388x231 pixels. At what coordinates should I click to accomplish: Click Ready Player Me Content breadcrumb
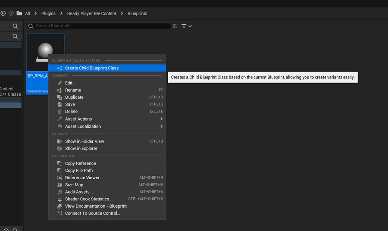tap(91, 13)
